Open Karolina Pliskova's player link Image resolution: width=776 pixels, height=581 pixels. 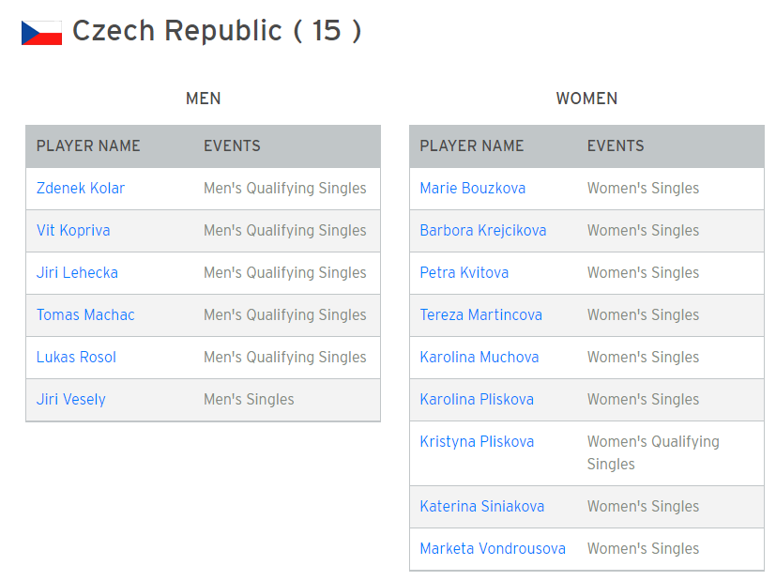[x=477, y=399]
